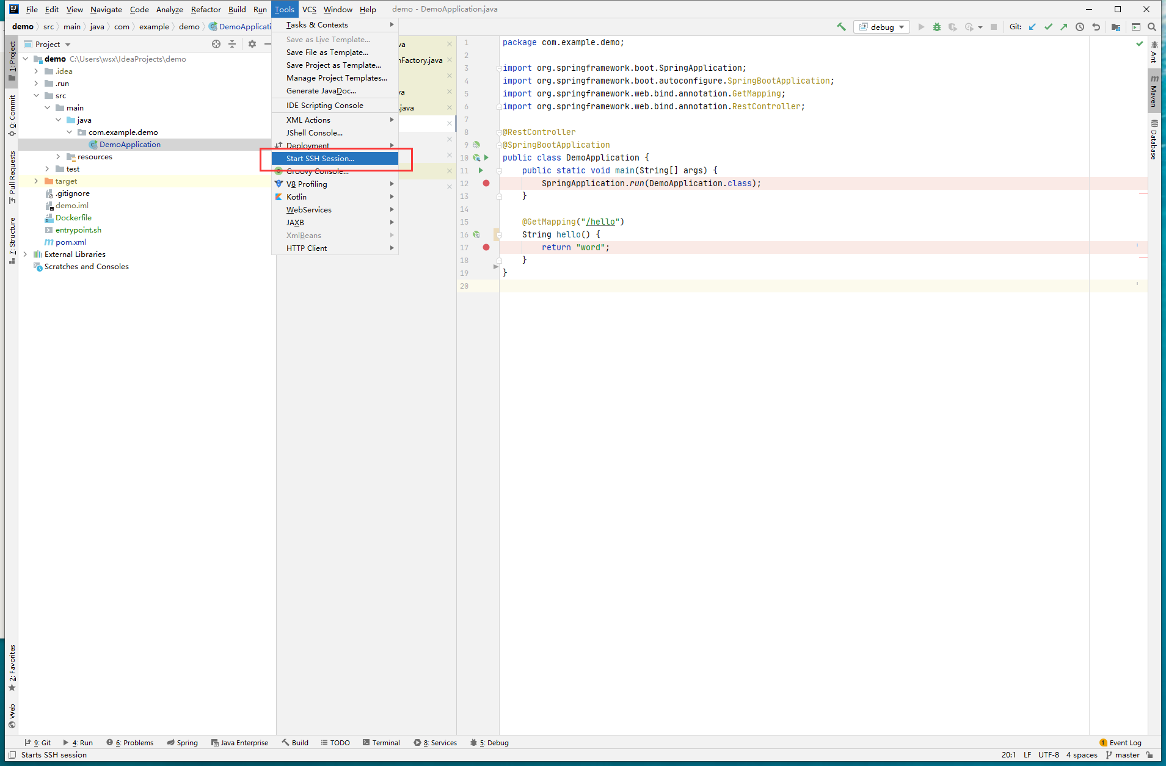Viewport: 1166px width, 766px height.
Task: Toggle the breakpoint on line 12
Action: (x=486, y=183)
